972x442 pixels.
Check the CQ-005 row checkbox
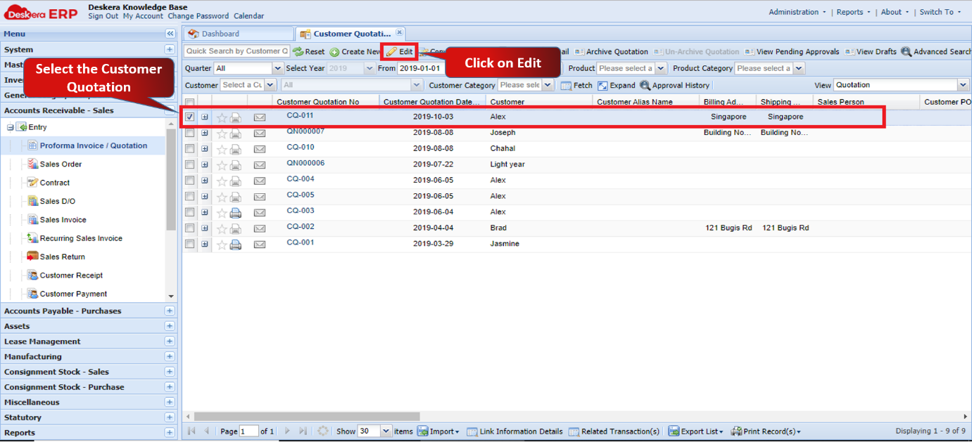[190, 197]
